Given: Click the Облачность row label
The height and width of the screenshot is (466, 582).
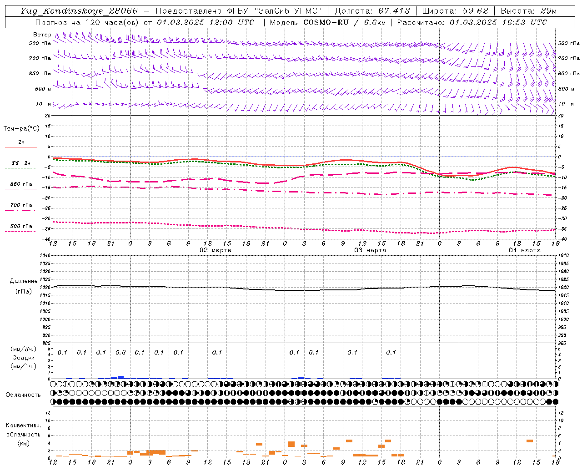Looking at the screenshot, I should point(23,395).
